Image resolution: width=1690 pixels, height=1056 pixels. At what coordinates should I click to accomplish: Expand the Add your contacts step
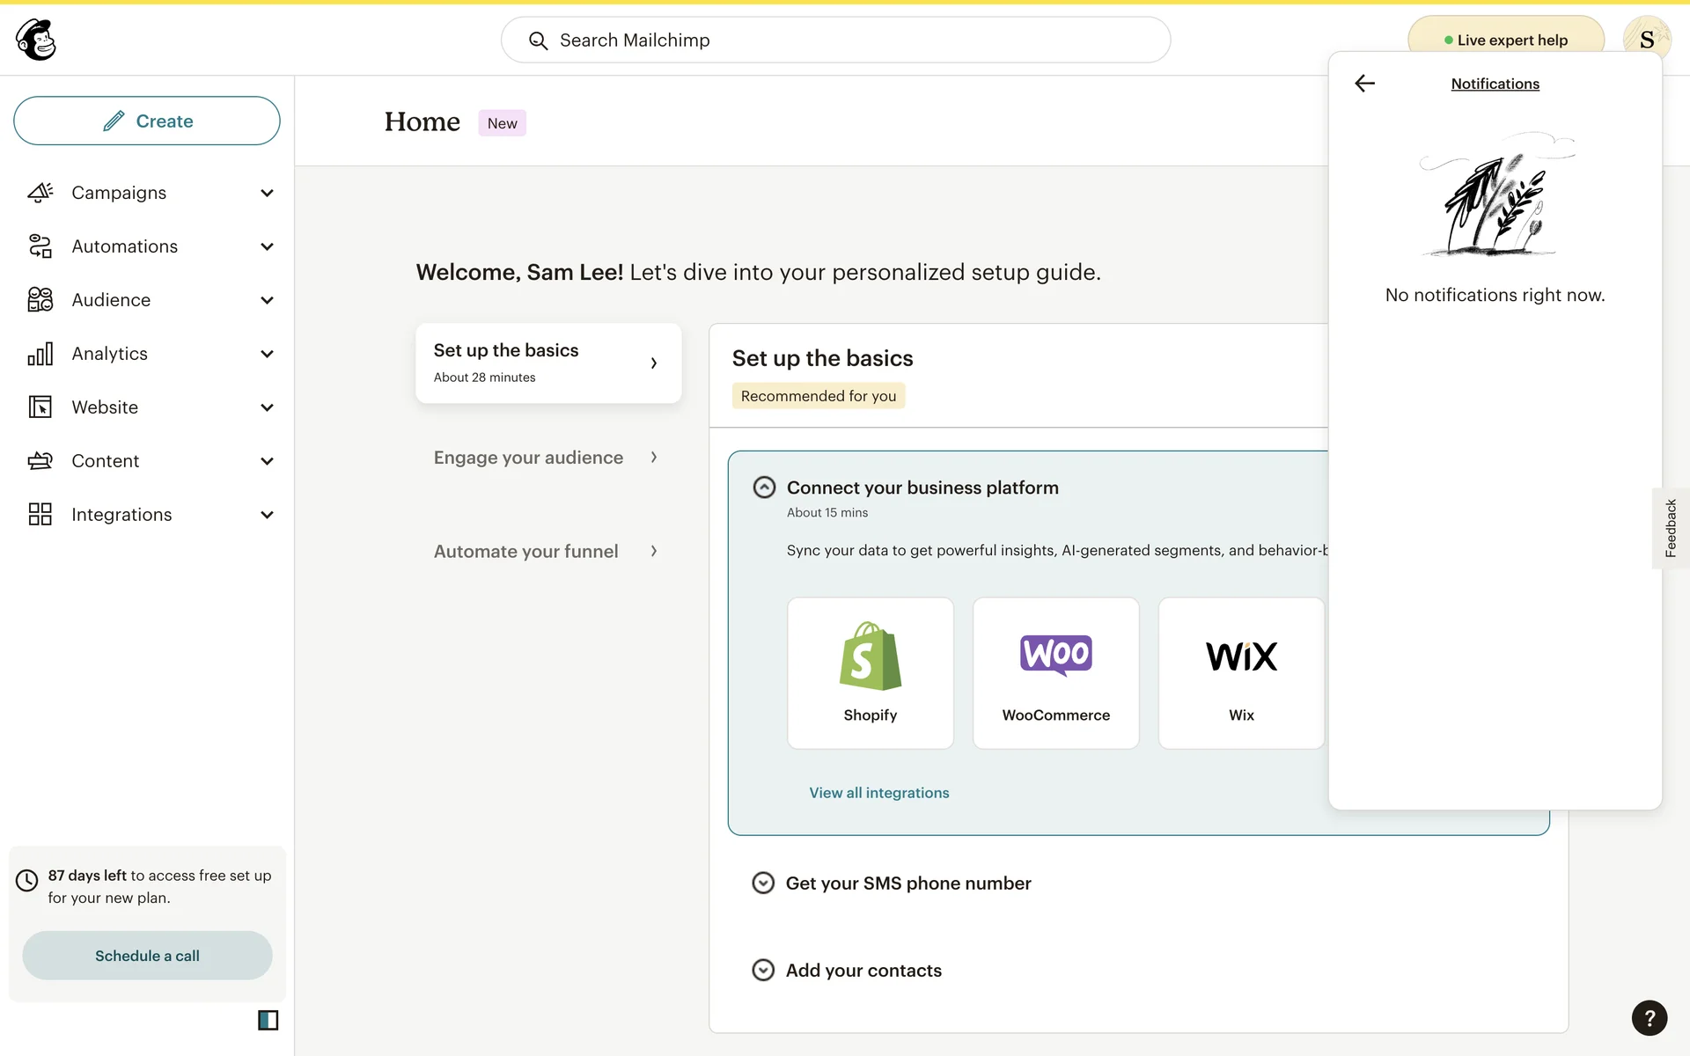(x=763, y=970)
